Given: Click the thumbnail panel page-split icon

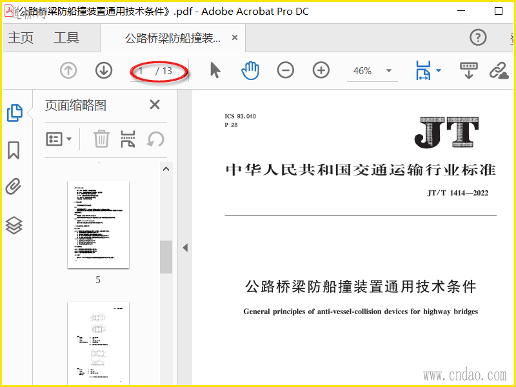Looking at the screenshot, I should tap(128, 139).
